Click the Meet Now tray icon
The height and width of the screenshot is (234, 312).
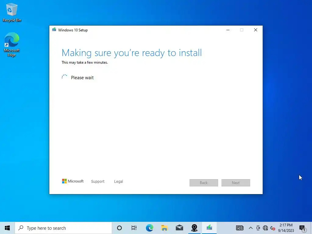(x=258, y=228)
